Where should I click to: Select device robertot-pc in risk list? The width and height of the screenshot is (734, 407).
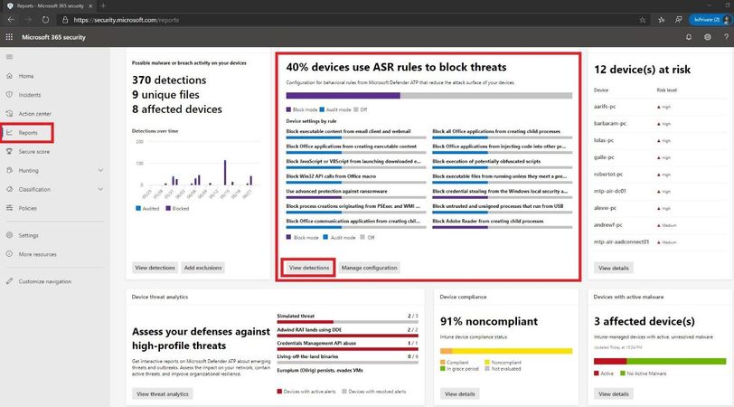[608, 175]
